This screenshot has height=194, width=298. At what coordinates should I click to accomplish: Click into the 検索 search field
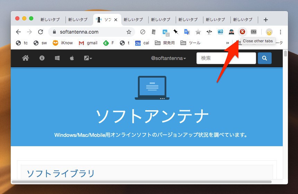point(226,58)
